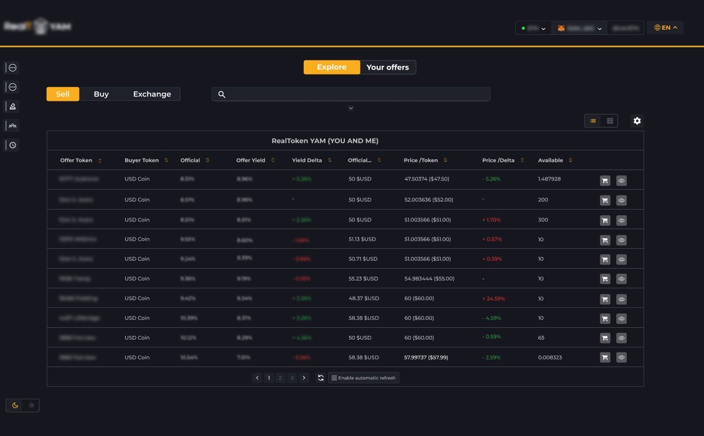
Task: Select the Sell tab
Action: (x=63, y=94)
